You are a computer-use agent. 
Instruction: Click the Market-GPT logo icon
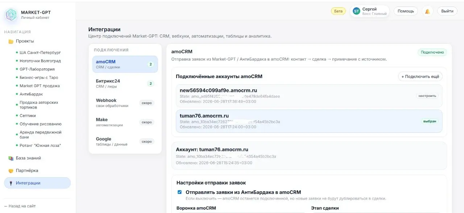(11, 14)
